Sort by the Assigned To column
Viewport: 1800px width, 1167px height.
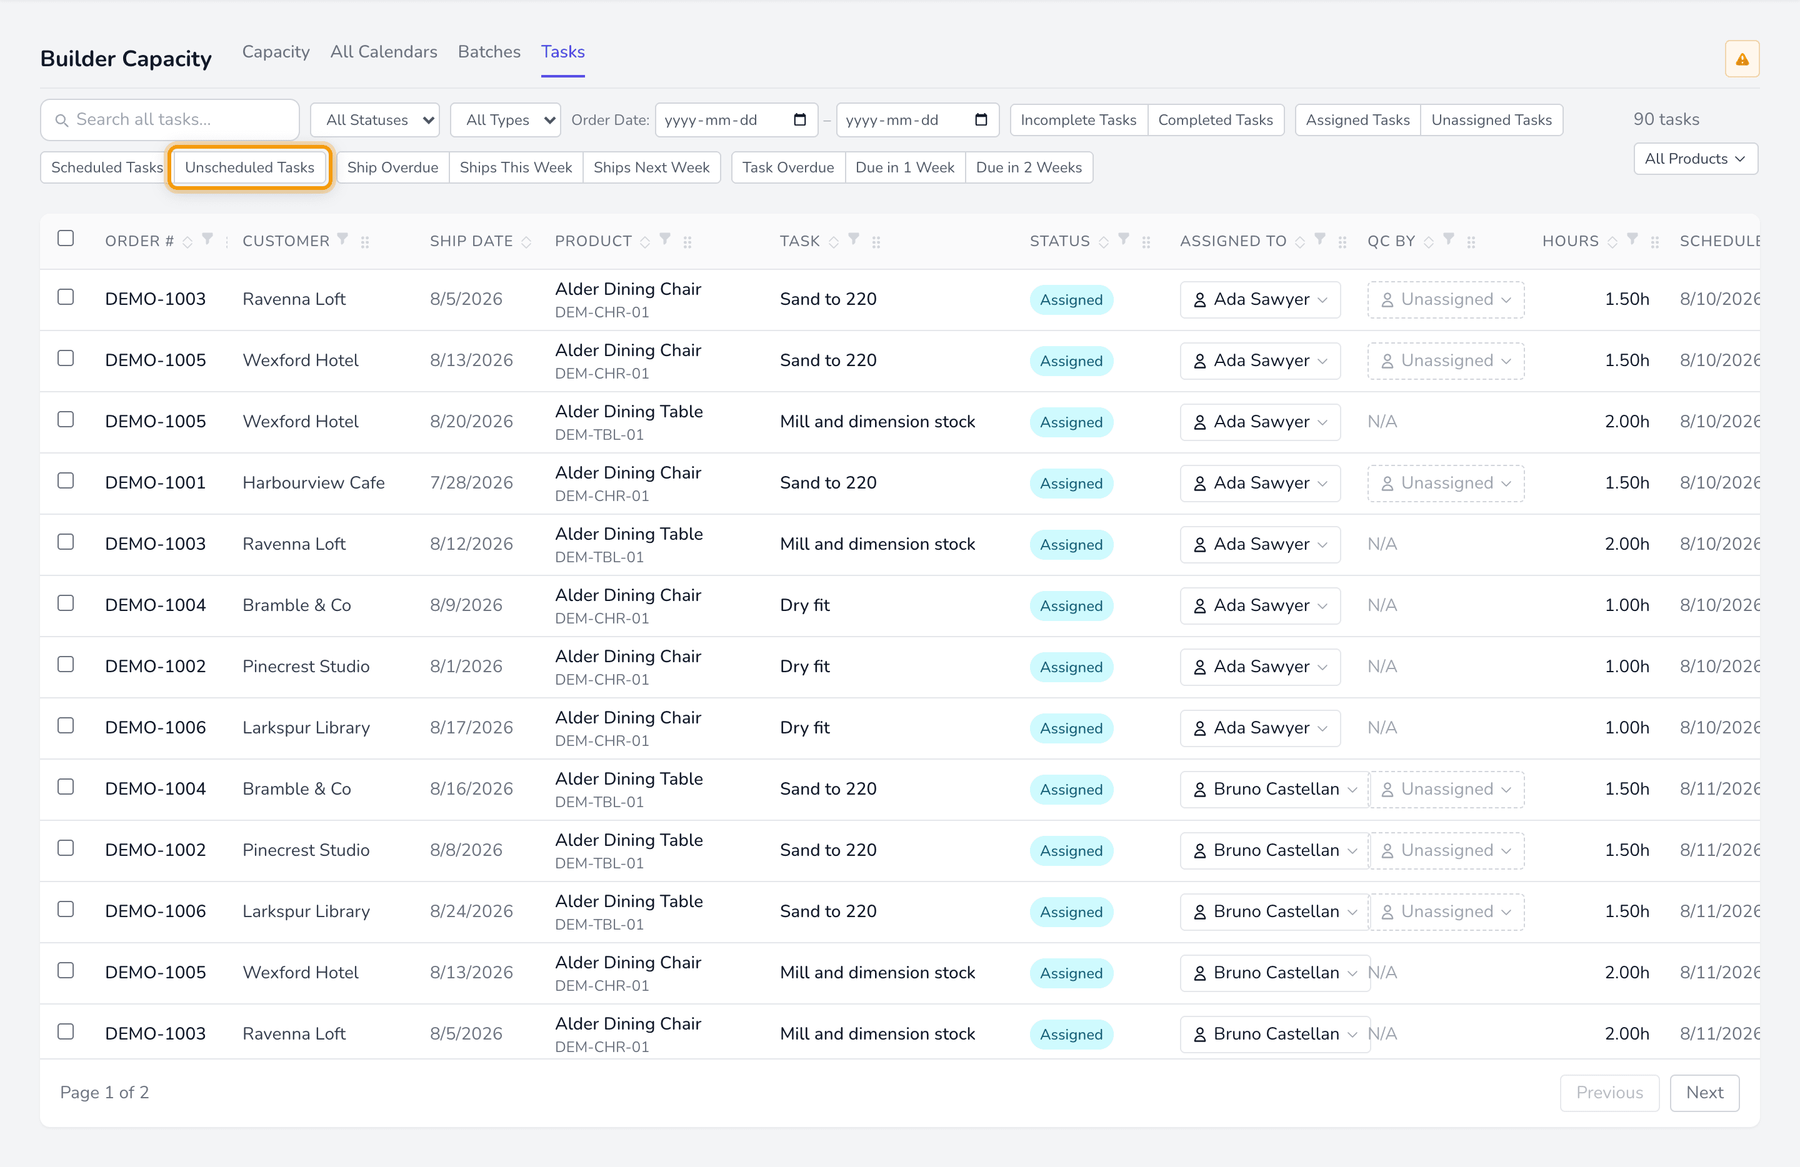click(1299, 242)
